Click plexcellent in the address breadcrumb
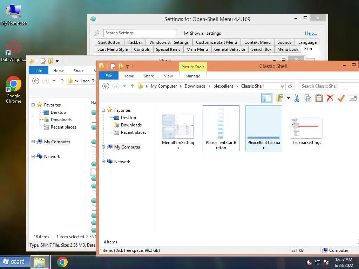 (x=223, y=86)
